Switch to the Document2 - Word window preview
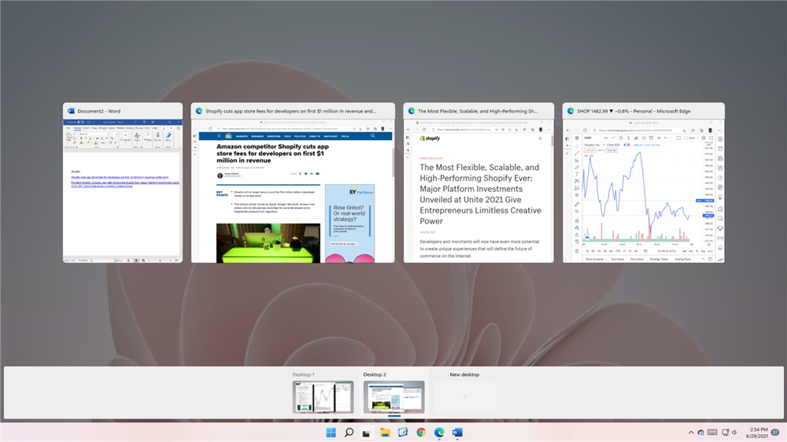The width and height of the screenshot is (787, 442). pyautogui.click(x=123, y=182)
